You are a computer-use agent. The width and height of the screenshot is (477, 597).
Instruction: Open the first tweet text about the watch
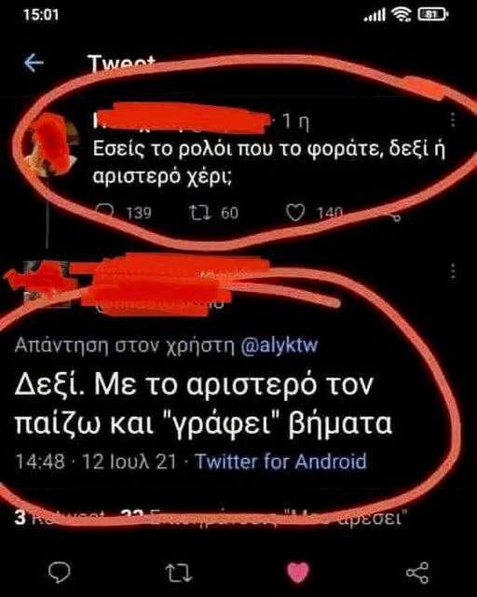coord(269,162)
